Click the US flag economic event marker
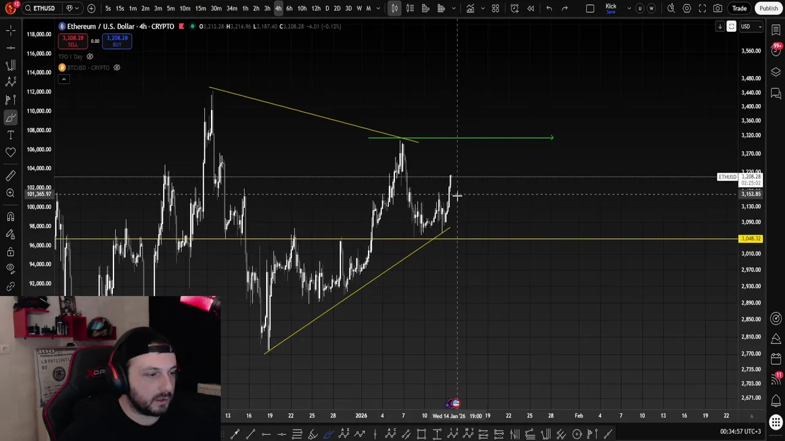The image size is (785, 441). [456, 403]
